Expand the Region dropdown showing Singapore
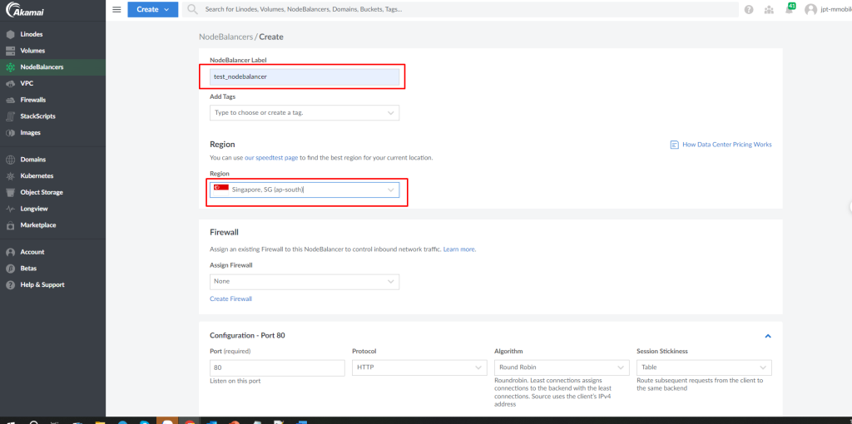The height and width of the screenshot is (424, 852). (x=305, y=190)
